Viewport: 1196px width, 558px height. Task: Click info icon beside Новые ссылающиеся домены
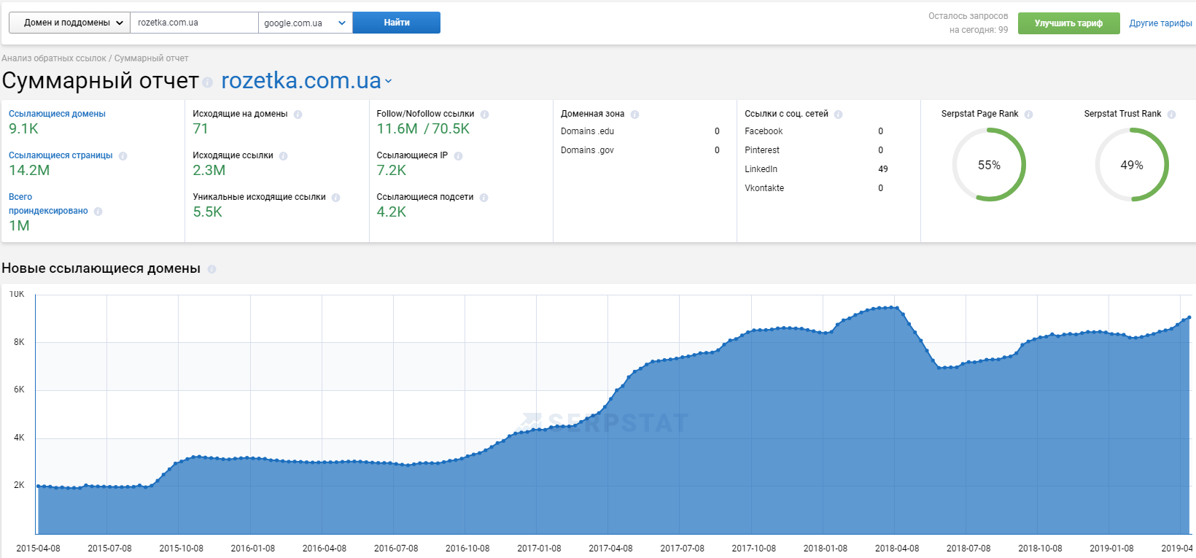(x=211, y=269)
